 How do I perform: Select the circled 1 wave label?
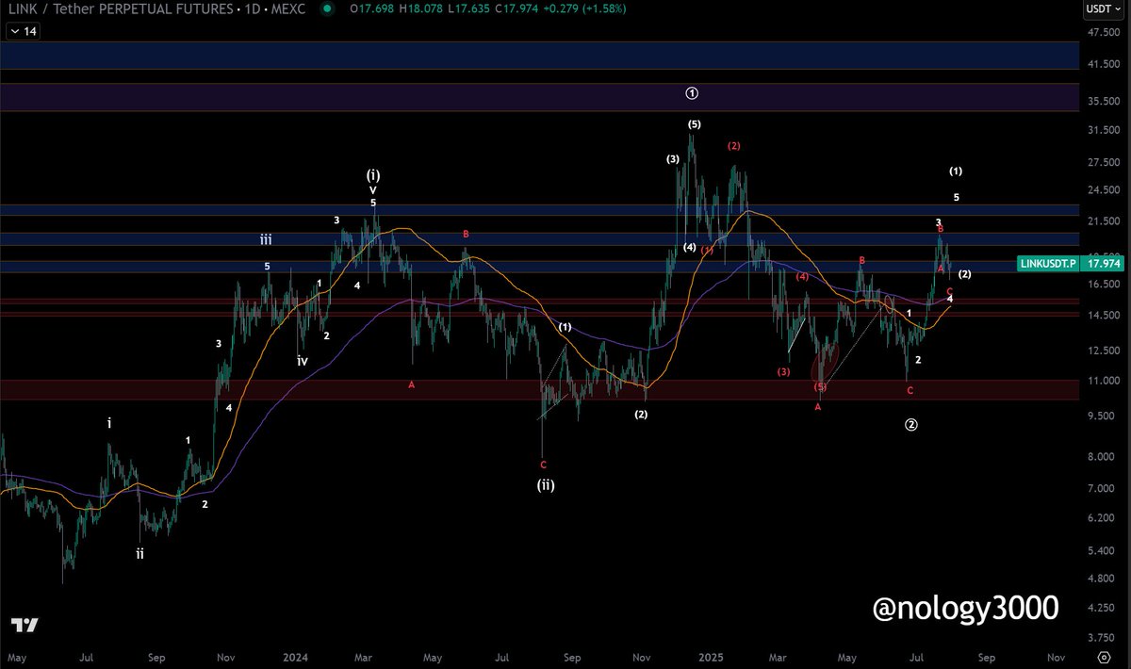692,93
